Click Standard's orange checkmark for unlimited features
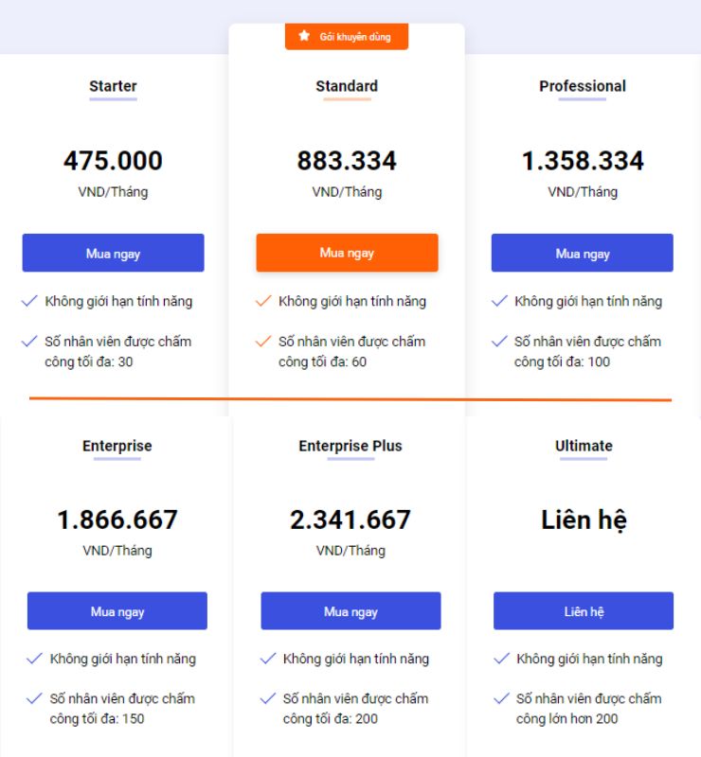This screenshot has height=757, width=701. point(263,301)
